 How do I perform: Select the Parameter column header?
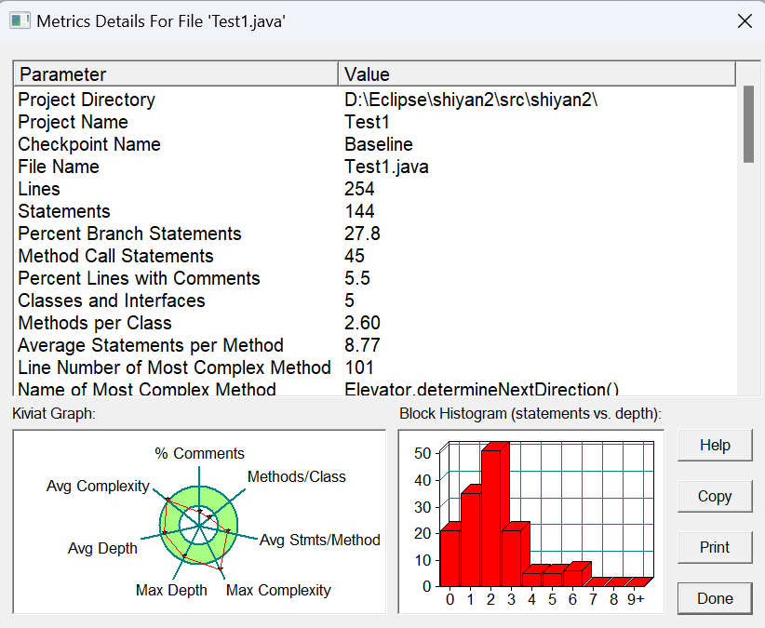point(176,74)
